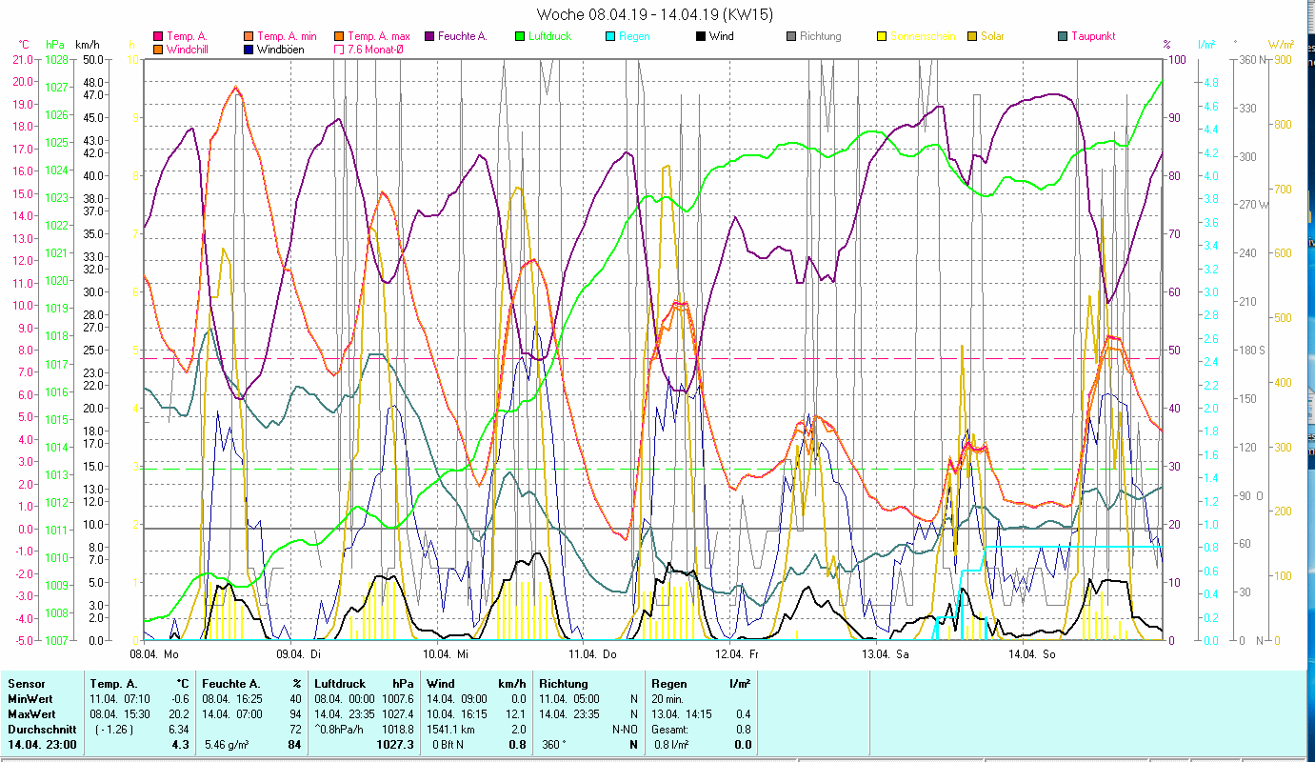Click the Temp. A. table column header

(113, 684)
